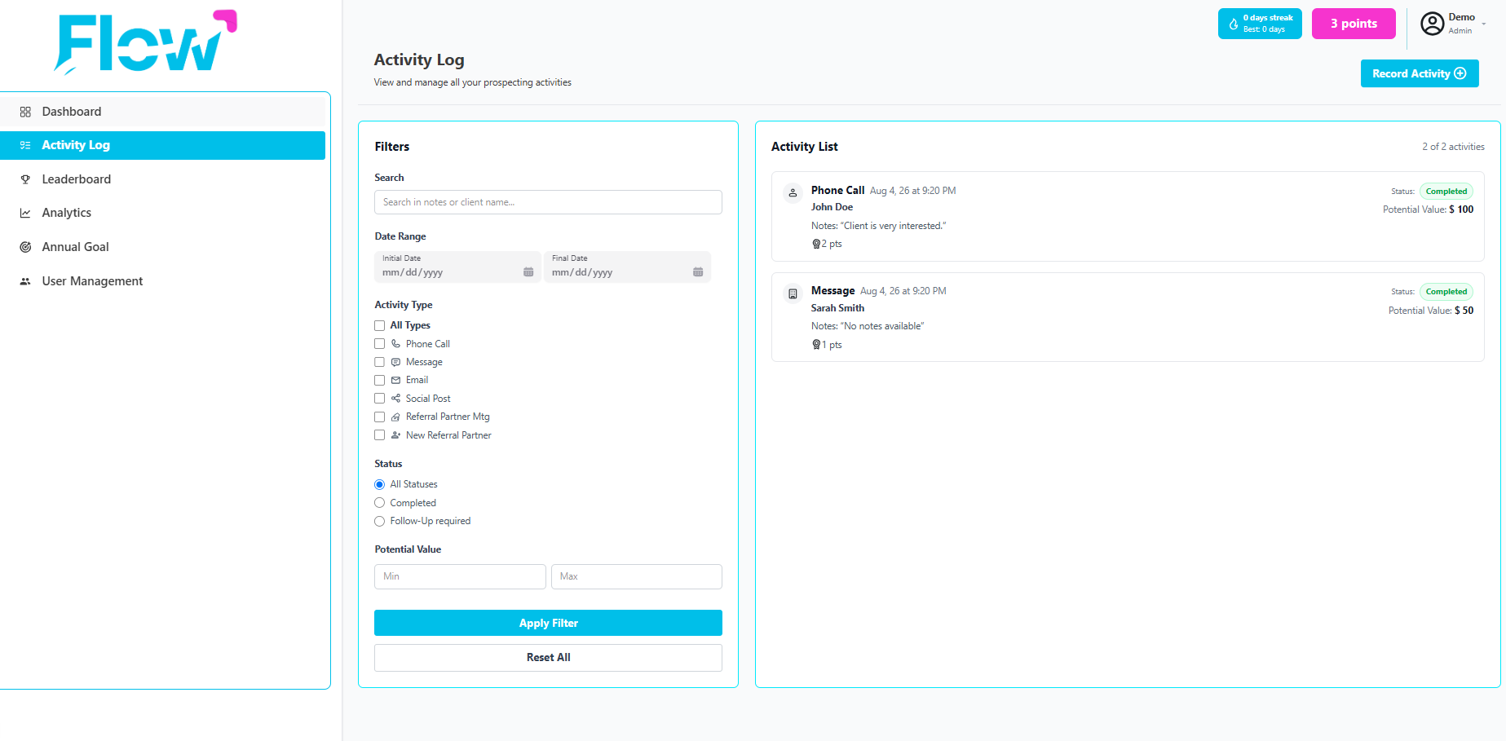The height and width of the screenshot is (741, 1506).
Task: Click the Flow logo
Action: pyautogui.click(x=145, y=42)
